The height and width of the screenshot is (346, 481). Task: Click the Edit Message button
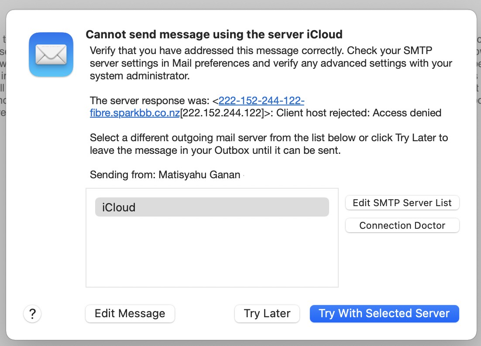[130, 314]
